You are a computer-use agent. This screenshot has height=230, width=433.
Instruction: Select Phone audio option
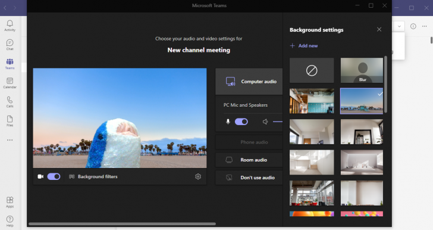coord(249,142)
